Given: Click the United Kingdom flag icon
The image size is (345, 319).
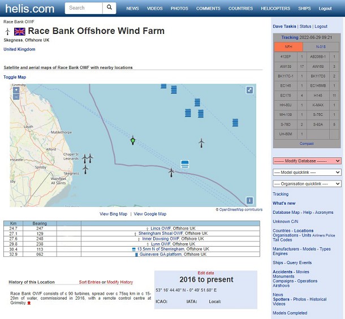Looking at the screenshot, I should [x=20, y=32].
